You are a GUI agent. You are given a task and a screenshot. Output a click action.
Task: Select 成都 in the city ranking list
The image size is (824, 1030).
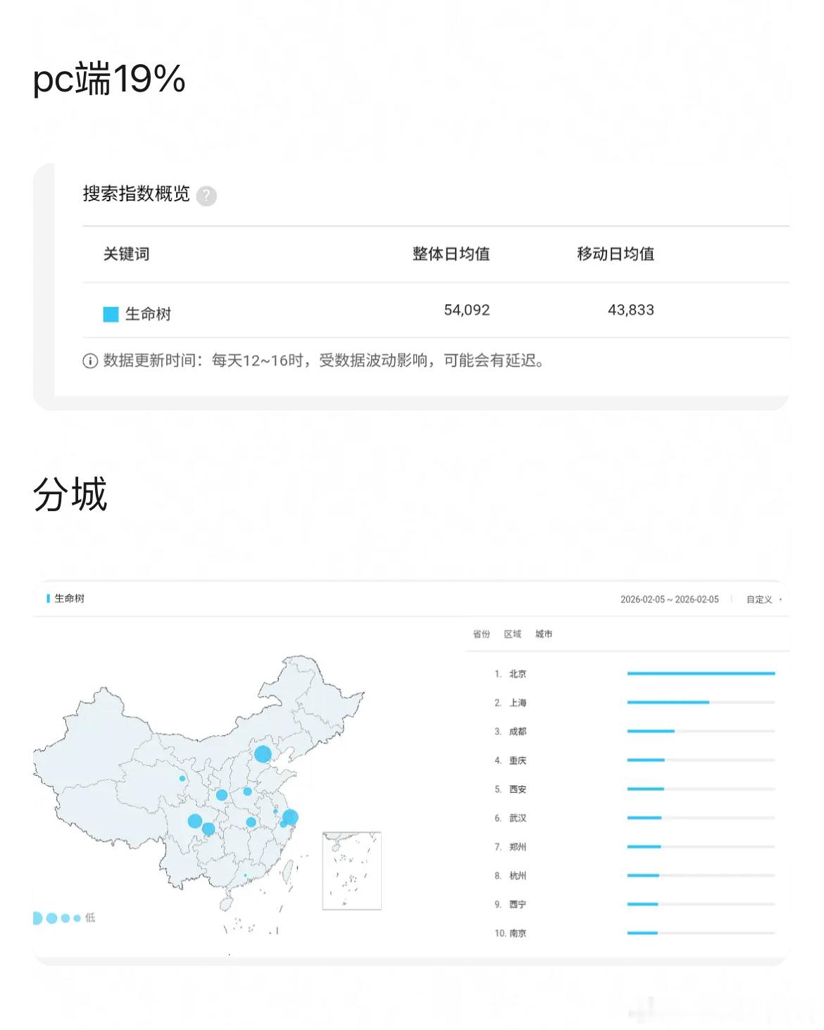click(518, 731)
